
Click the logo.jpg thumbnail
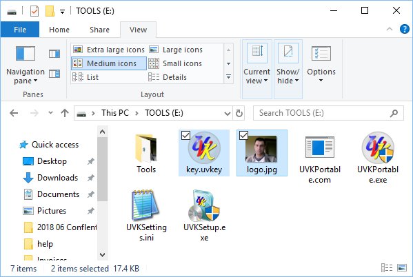coord(261,149)
